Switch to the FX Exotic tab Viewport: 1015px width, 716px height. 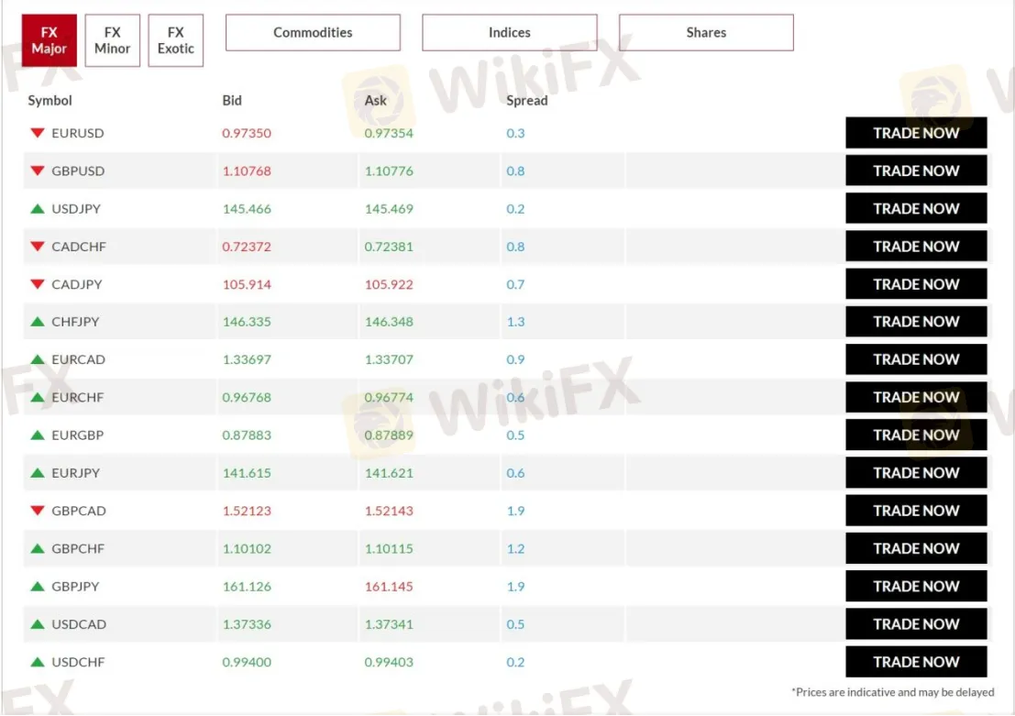click(175, 40)
